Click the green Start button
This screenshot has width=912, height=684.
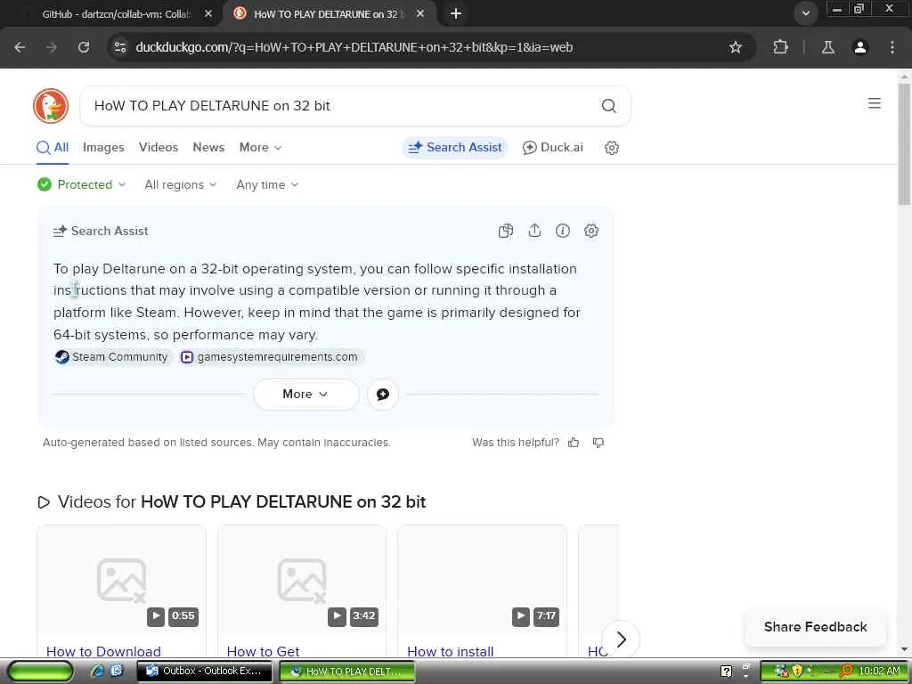(40, 672)
